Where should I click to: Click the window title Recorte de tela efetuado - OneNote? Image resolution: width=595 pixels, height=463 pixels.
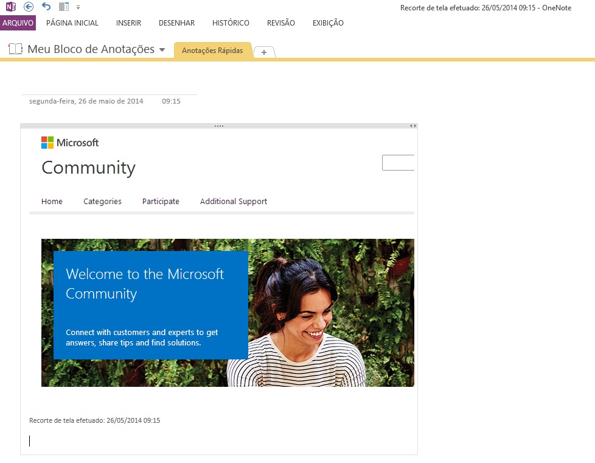click(485, 7)
